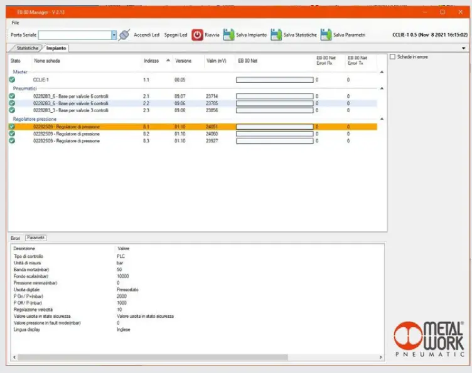The width and height of the screenshot is (472, 373).
Task: Click the Riavvia button label
Action: pyautogui.click(x=212, y=35)
